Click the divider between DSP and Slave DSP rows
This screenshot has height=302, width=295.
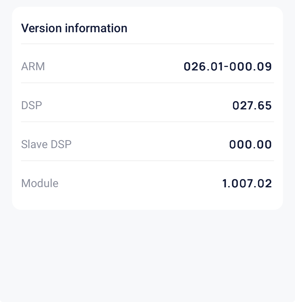(147, 122)
